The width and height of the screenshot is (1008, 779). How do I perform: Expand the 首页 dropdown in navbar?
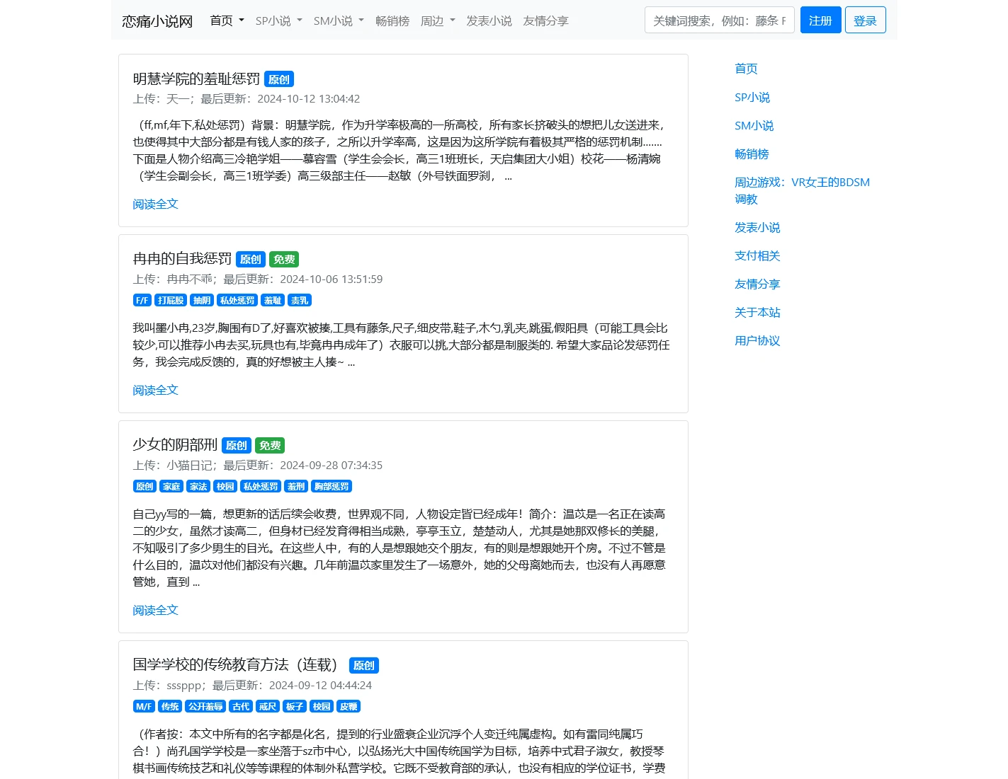pyautogui.click(x=227, y=21)
